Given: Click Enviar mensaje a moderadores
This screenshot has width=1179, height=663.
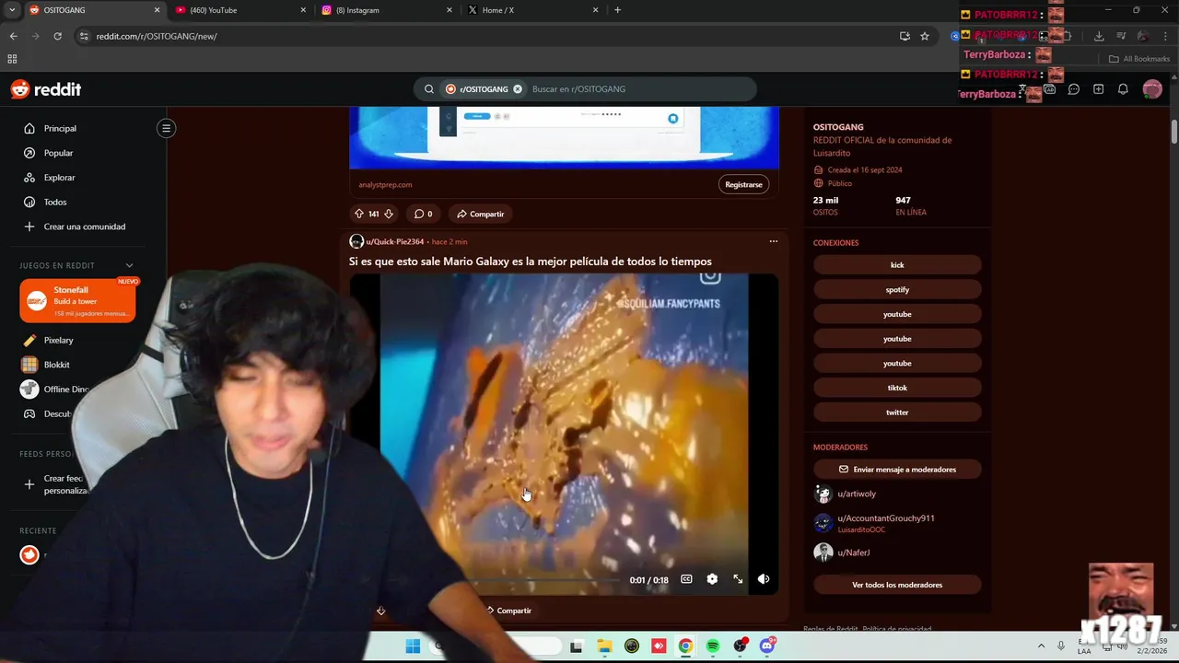Looking at the screenshot, I should click(897, 470).
